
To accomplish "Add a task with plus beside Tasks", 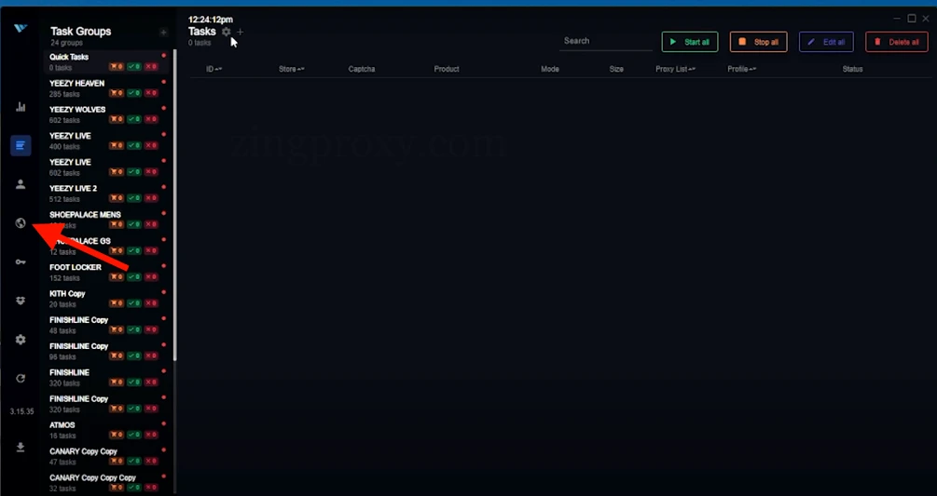I will 241,32.
